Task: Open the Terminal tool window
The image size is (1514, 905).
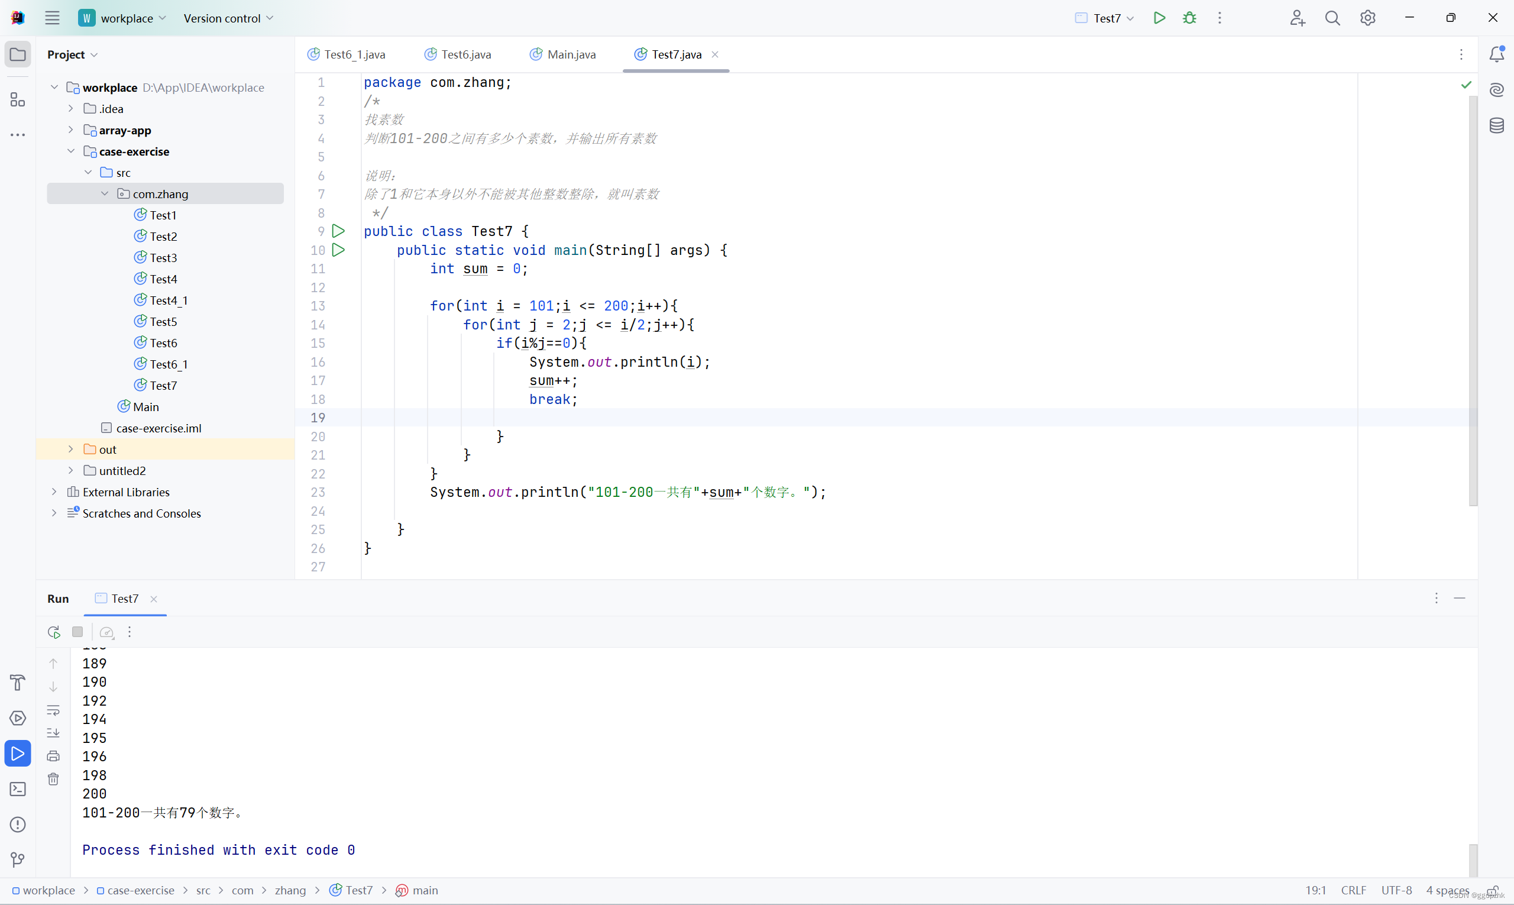Action: tap(18, 789)
